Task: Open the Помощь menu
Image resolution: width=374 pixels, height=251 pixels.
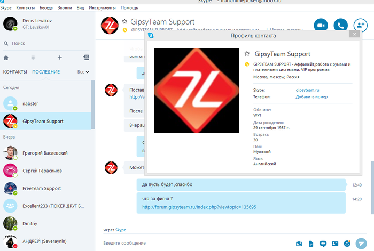Action: click(129, 7)
